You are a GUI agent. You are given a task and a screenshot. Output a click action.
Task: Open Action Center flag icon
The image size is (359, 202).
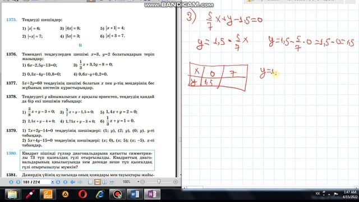(x=335, y=194)
